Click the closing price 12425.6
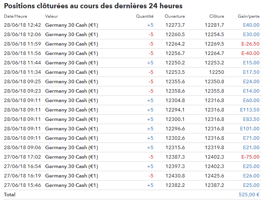 coord(214,175)
